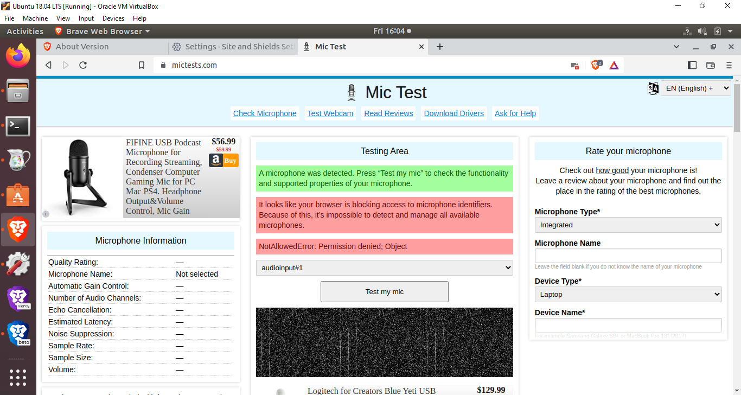
Task: Click the Logitech Blue Yeti ad title
Action: [372, 391]
